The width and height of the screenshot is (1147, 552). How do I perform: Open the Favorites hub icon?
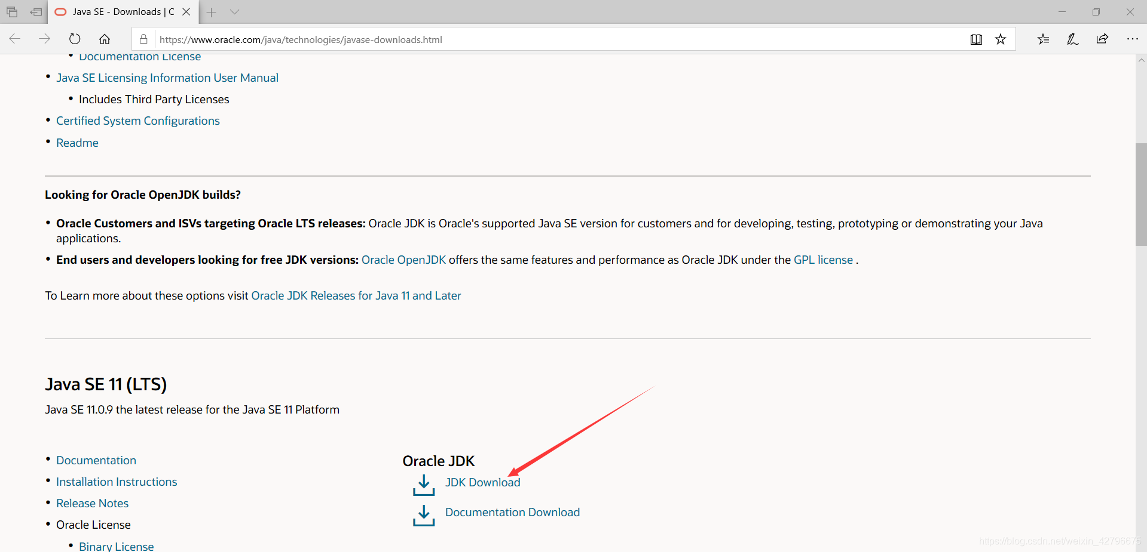click(1043, 39)
